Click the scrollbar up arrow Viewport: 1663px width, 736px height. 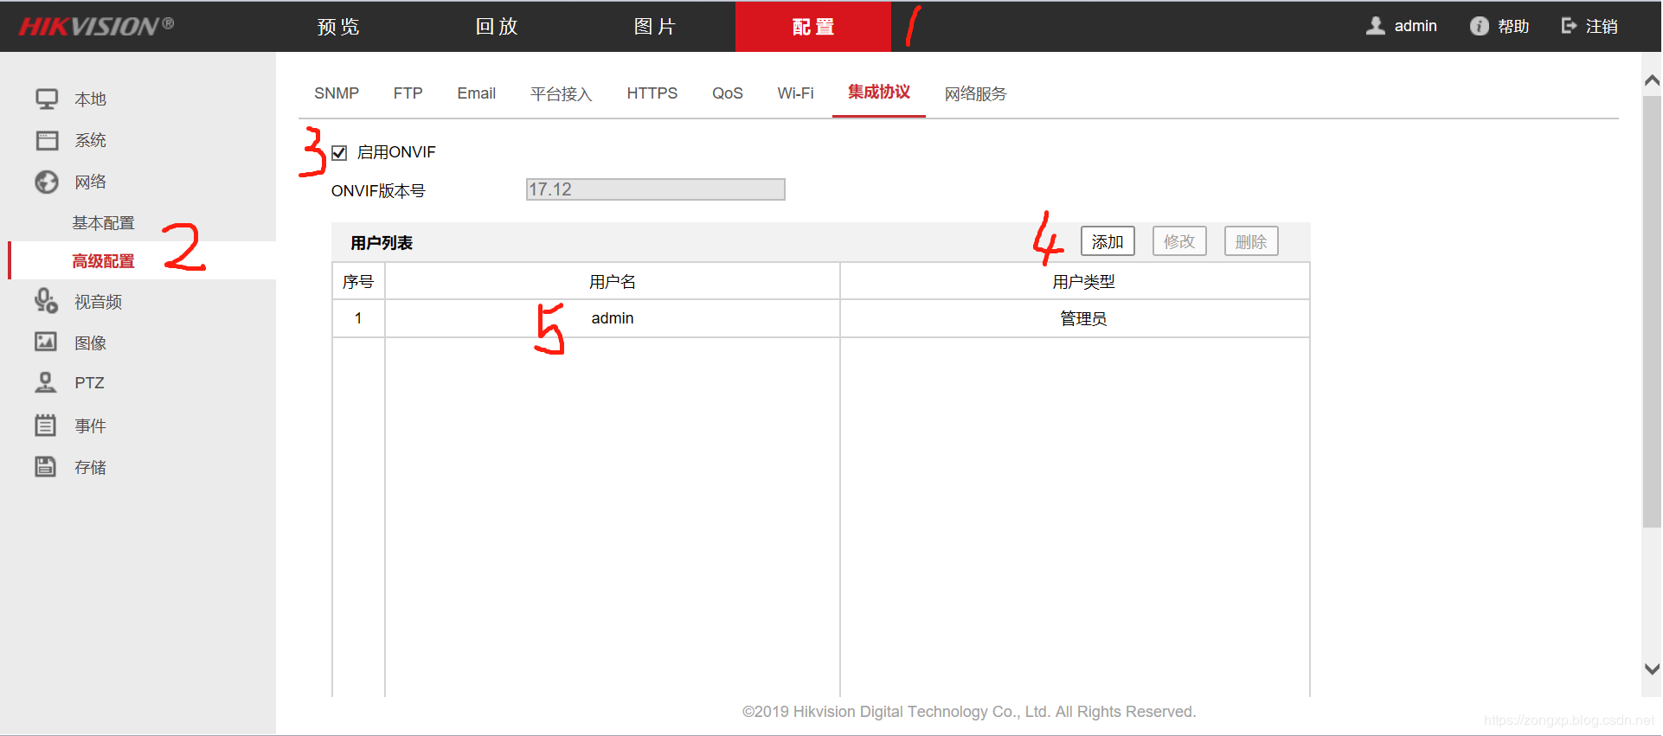tap(1652, 80)
